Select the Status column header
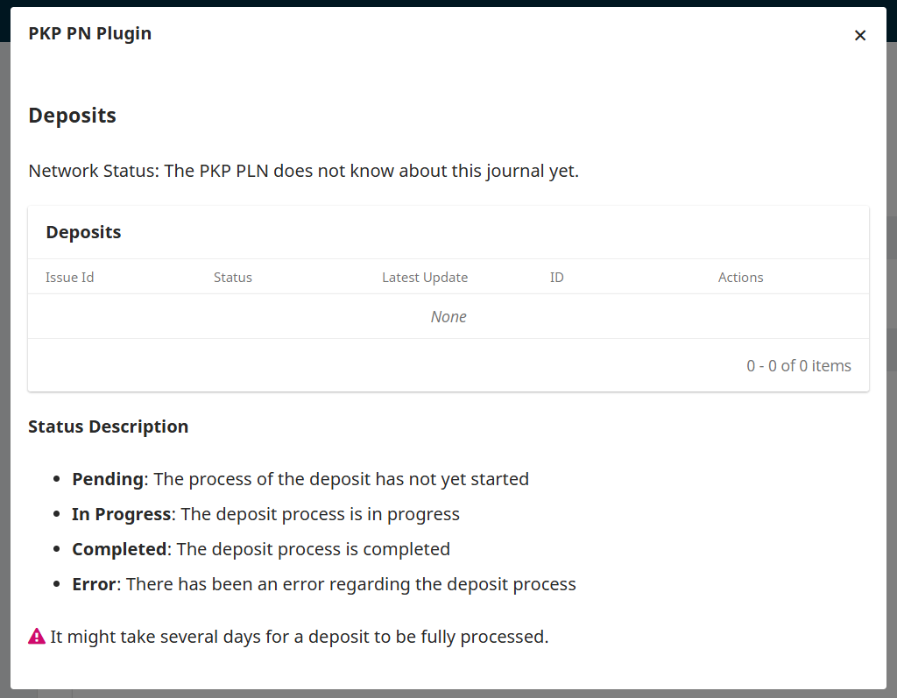Image resolution: width=897 pixels, height=698 pixels. (233, 278)
